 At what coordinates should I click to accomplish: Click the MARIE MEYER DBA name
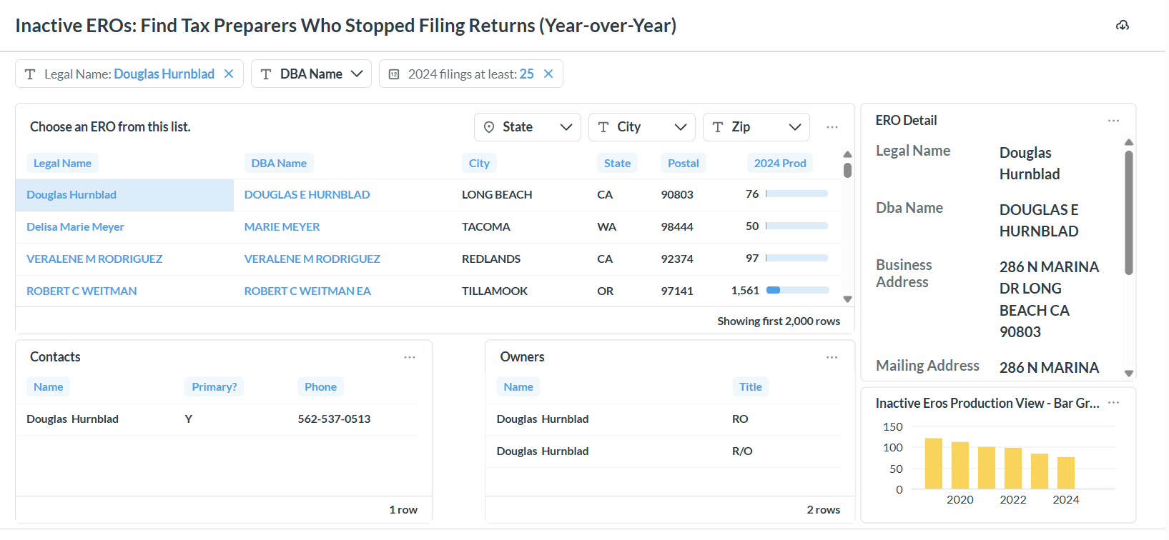282,226
